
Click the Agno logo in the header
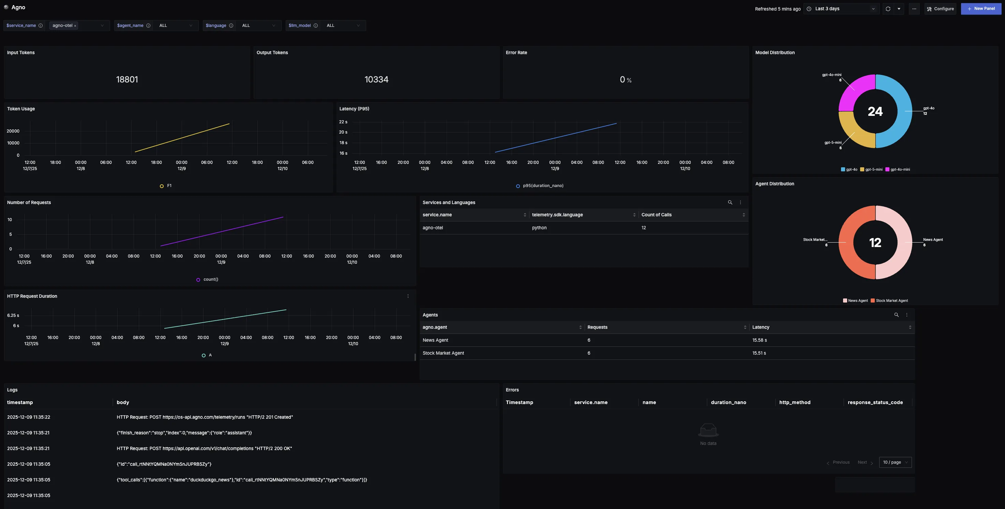6,7
